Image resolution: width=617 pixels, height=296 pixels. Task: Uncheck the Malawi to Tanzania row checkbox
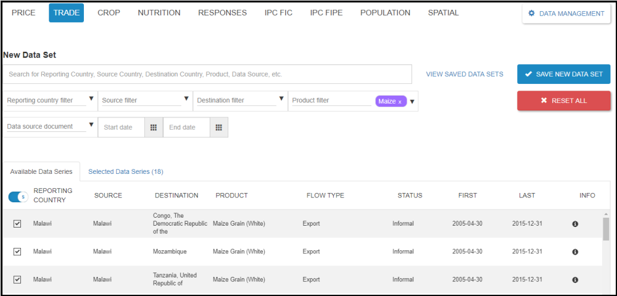17,279
